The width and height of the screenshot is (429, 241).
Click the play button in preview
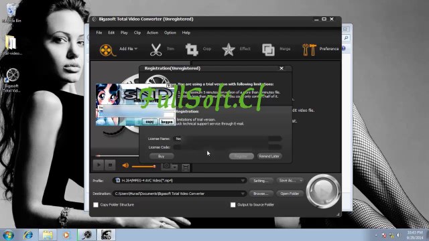[x=99, y=165]
